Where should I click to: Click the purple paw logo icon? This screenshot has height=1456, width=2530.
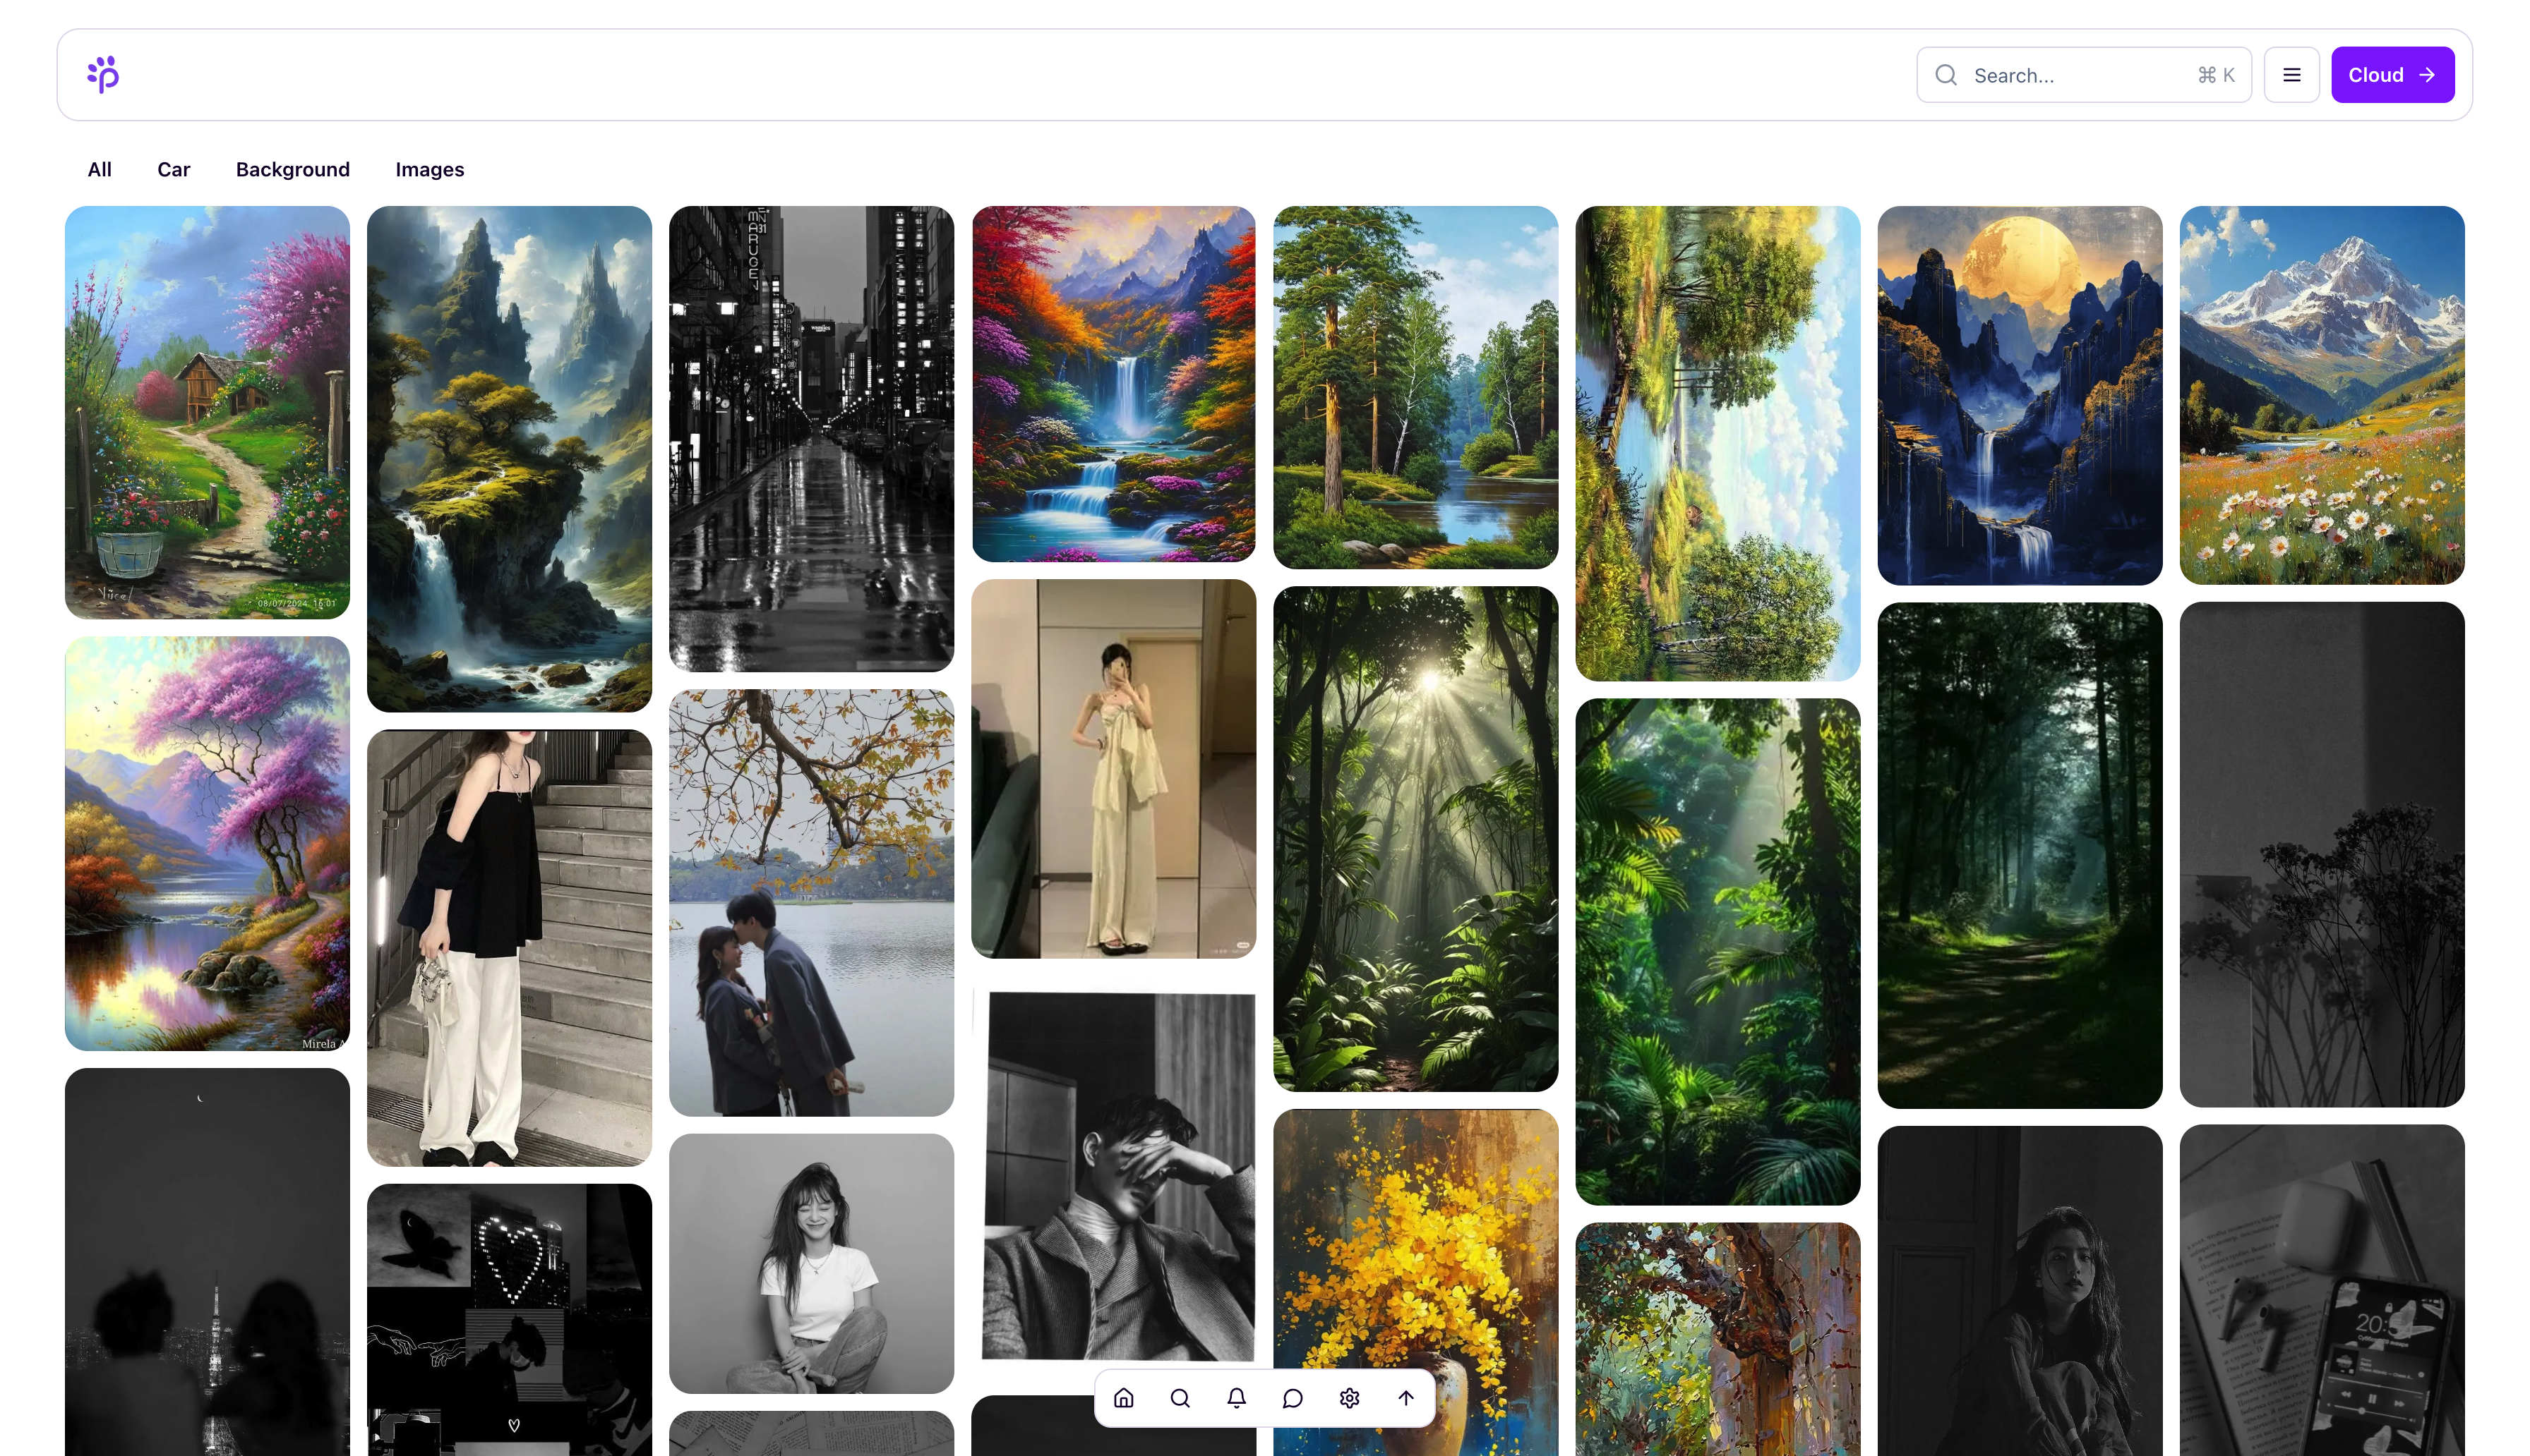(103, 75)
